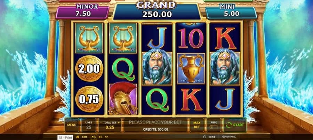Click the golden amphora vase symbol
313x140 pixels.
coord(191,68)
